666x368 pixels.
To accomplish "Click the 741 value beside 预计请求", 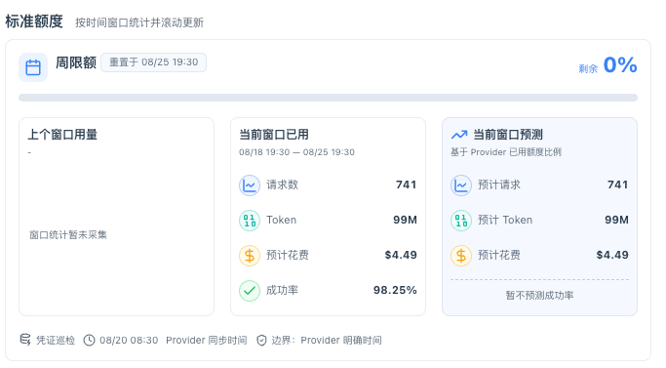I will [617, 184].
